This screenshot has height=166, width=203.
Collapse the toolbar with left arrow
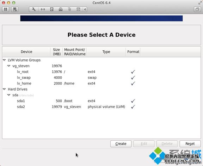[x=85, y=9]
